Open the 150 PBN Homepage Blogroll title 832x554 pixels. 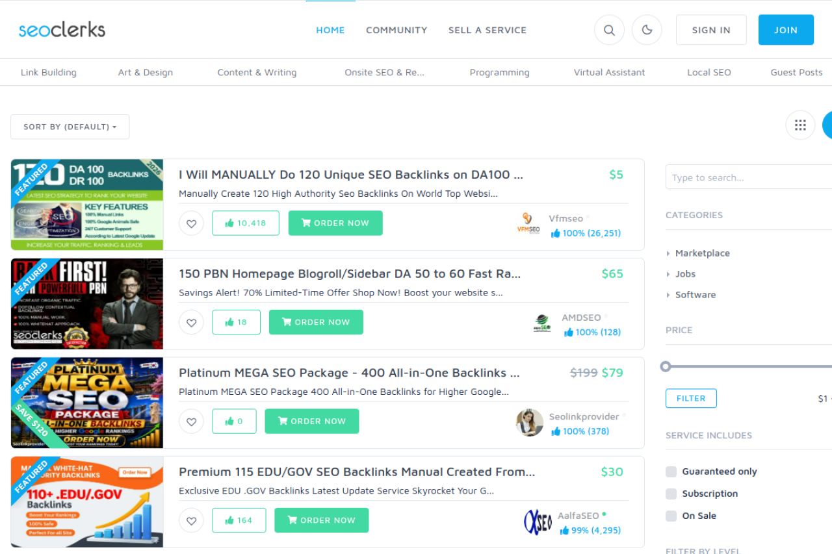(x=350, y=274)
